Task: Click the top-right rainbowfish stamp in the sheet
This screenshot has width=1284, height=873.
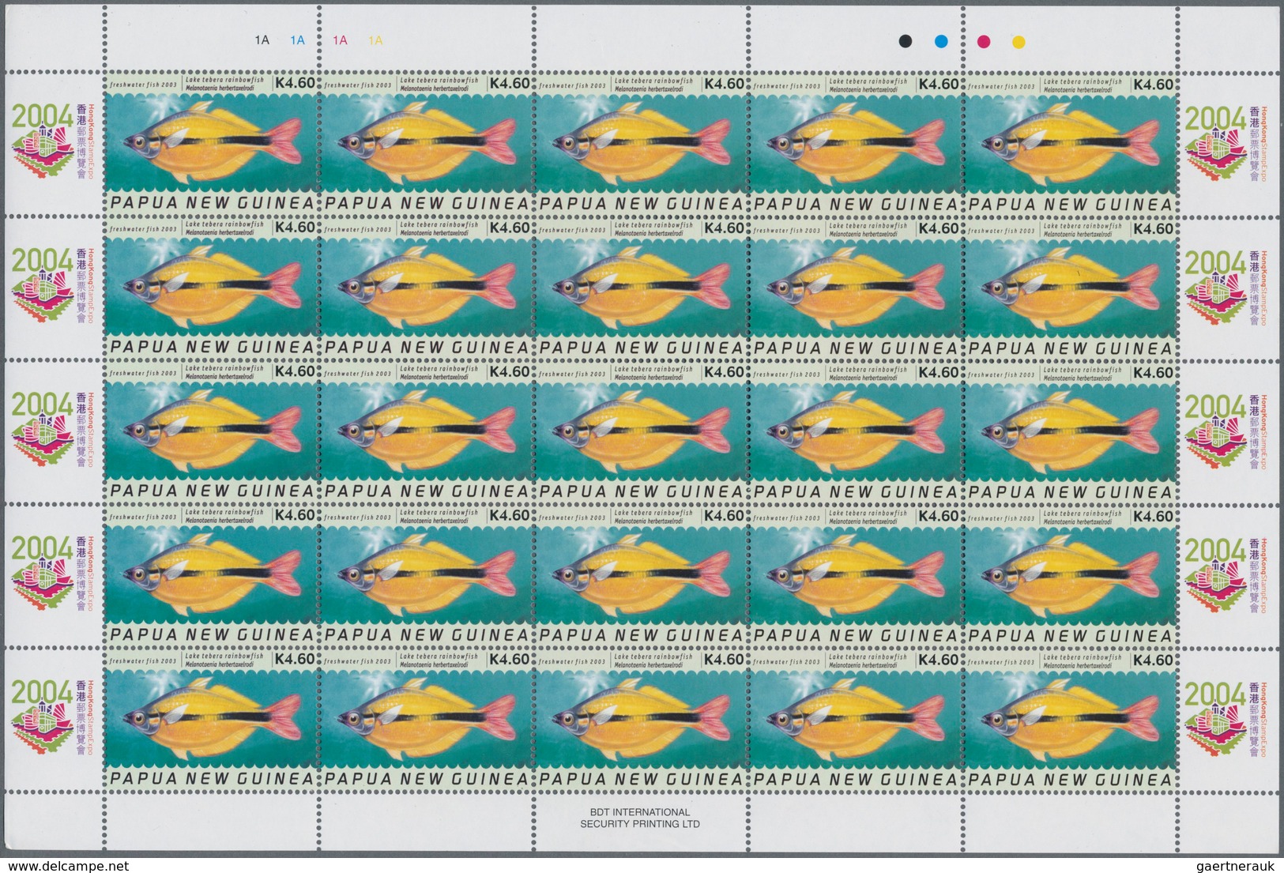Action: coord(1071,144)
